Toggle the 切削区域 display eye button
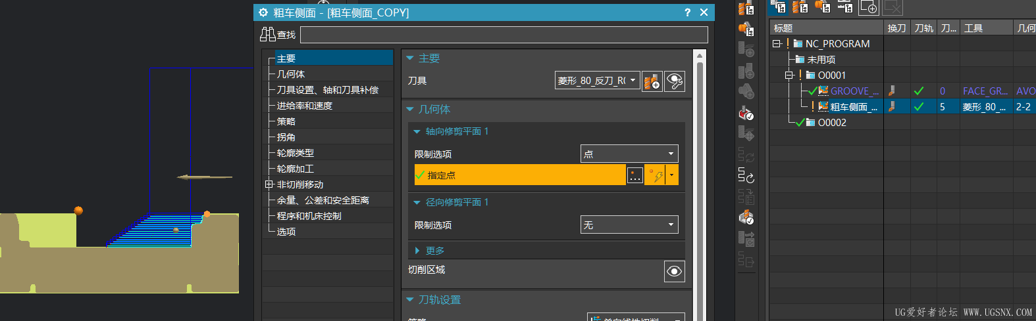The width and height of the screenshot is (1036, 321). tap(675, 271)
